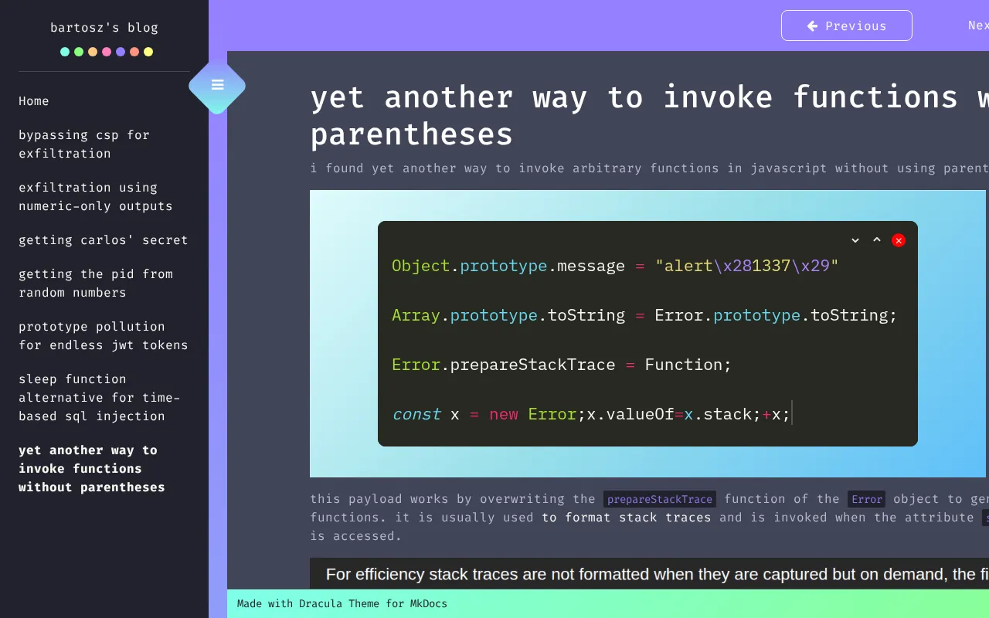Click the subtitle starting 'i found yet another way'
This screenshot has height=618, width=989.
pyautogui.click(x=649, y=168)
